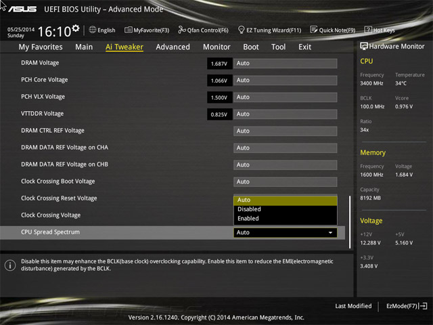The height and width of the screenshot is (325, 433).
Task: Click the 1.066V PCH Core reading
Action: point(219,81)
